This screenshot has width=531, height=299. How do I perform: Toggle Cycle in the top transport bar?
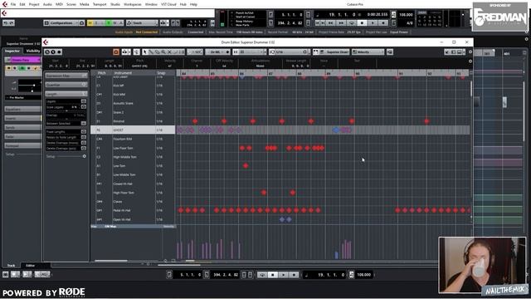coord(352,22)
